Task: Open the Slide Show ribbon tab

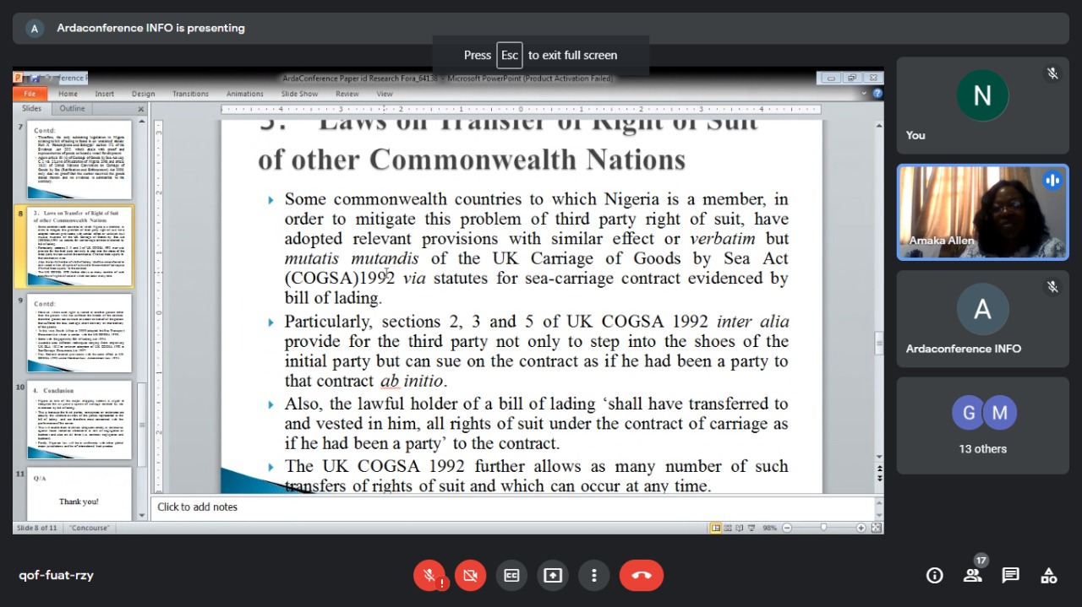Action: 299,94
